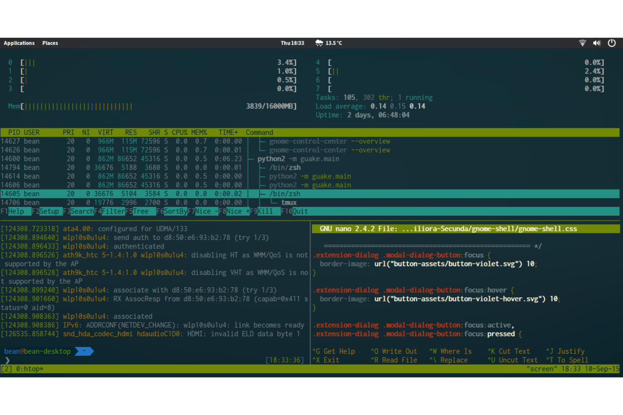Select /bin/zsh process row PID 14794

[310, 168]
